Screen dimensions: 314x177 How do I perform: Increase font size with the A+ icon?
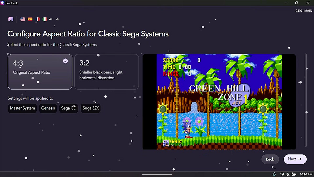(x=51, y=19)
